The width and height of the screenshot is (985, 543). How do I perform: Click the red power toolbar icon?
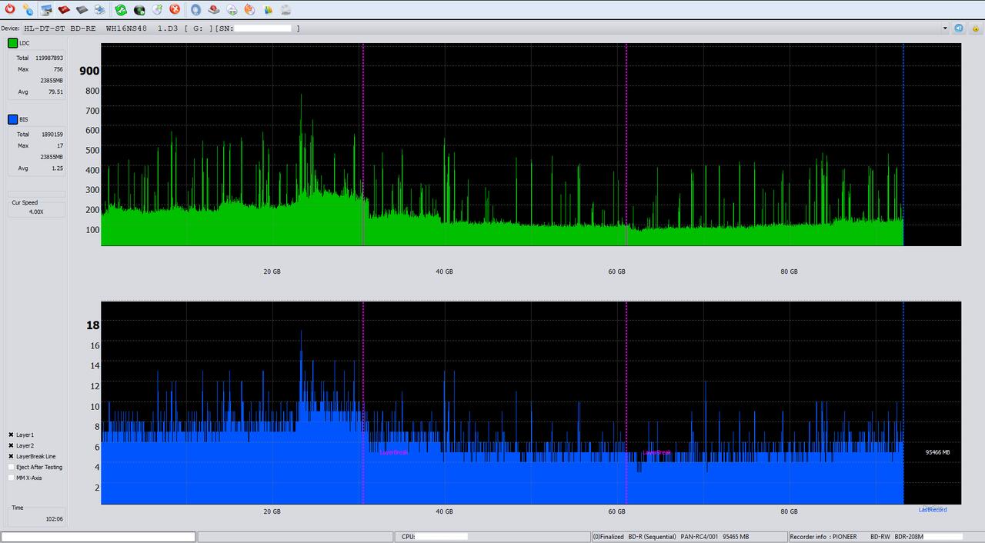(x=9, y=9)
